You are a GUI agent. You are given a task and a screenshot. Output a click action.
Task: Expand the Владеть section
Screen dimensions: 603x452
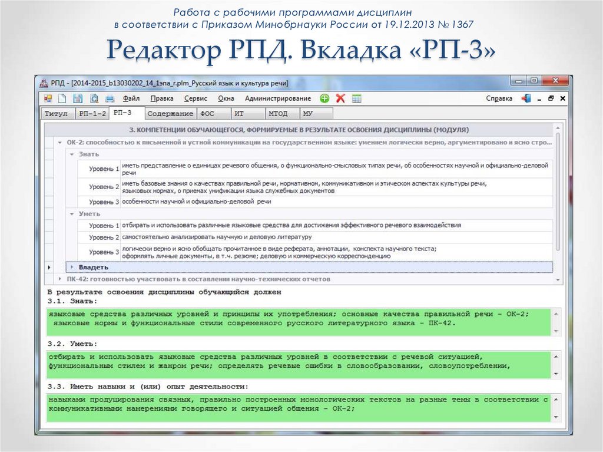(x=71, y=266)
